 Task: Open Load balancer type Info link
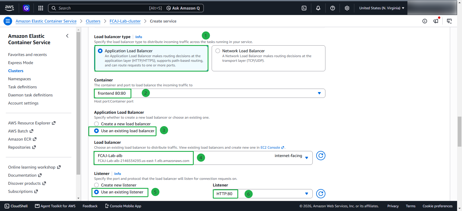pos(139,37)
